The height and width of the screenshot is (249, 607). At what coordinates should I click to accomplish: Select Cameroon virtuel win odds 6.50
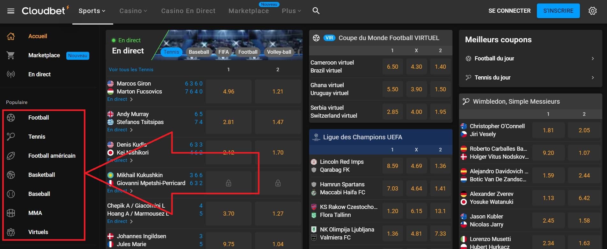392,67
